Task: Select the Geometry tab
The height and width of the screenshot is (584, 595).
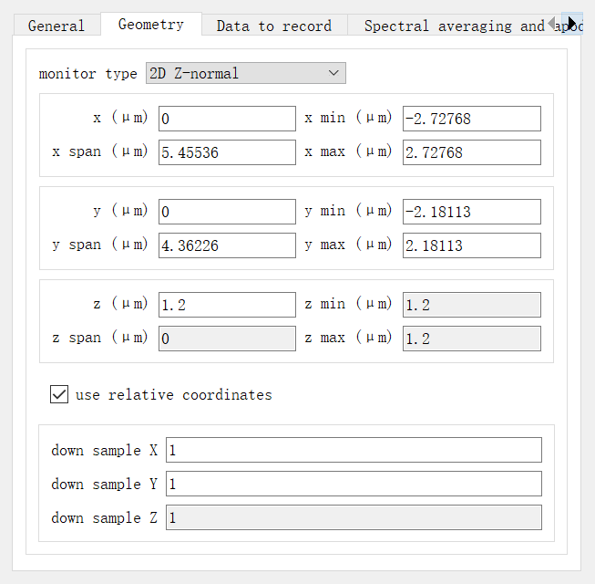Action: (x=150, y=25)
